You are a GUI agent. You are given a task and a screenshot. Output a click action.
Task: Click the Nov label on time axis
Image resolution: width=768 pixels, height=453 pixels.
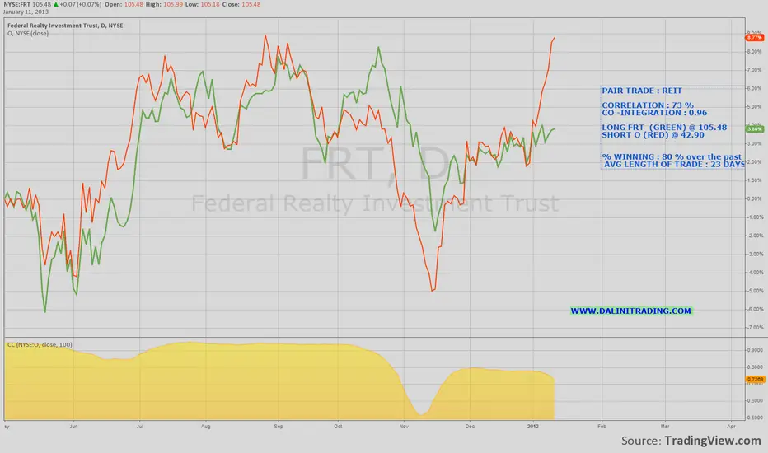(404, 427)
